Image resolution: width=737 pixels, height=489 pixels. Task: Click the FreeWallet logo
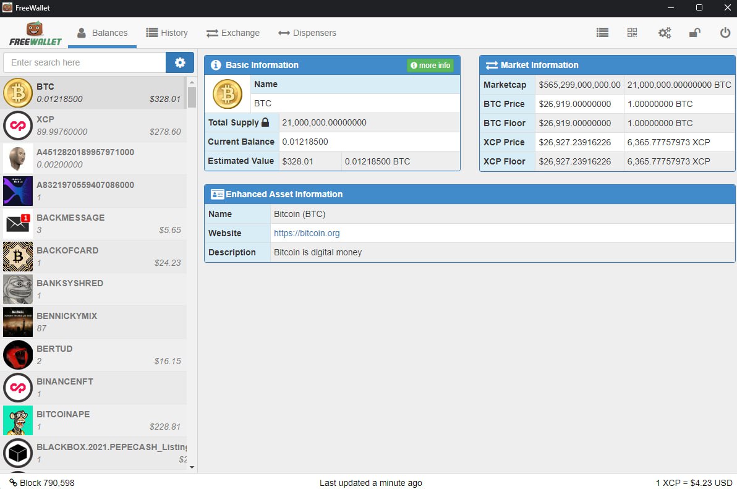(x=35, y=34)
